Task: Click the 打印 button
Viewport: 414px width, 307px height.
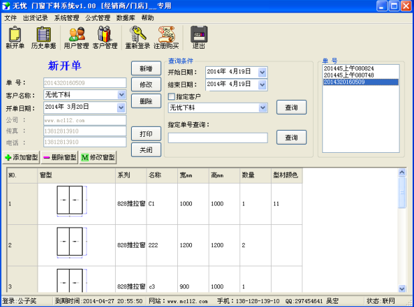Action: pos(146,132)
